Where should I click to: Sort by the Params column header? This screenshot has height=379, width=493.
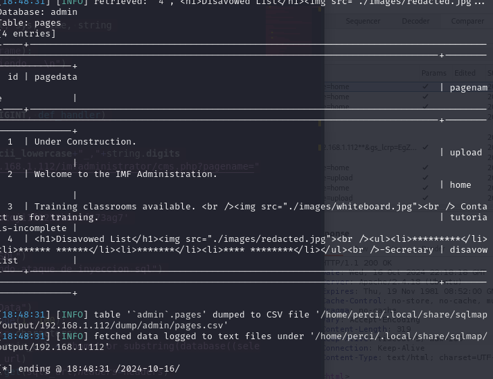(x=434, y=73)
